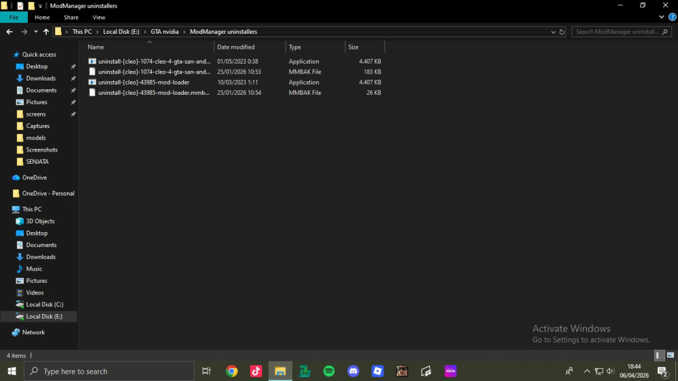Screen dimensions: 678x381
Task: Open Videos under This PC
Action: (x=35, y=292)
